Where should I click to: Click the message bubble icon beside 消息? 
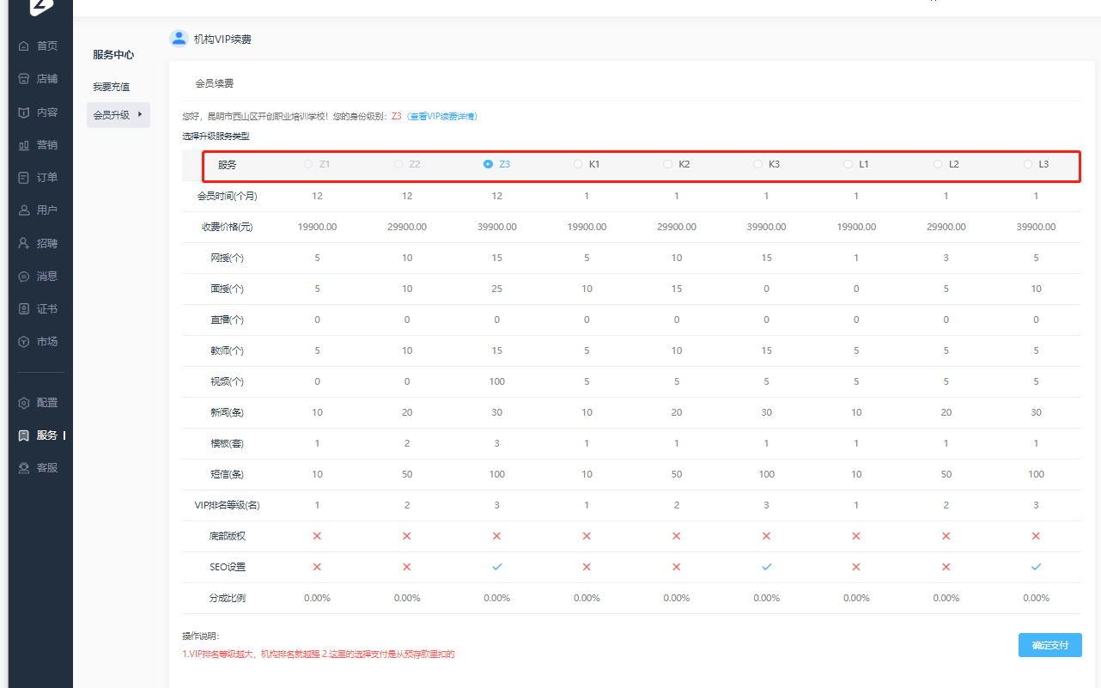pyautogui.click(x=24, y=277)
